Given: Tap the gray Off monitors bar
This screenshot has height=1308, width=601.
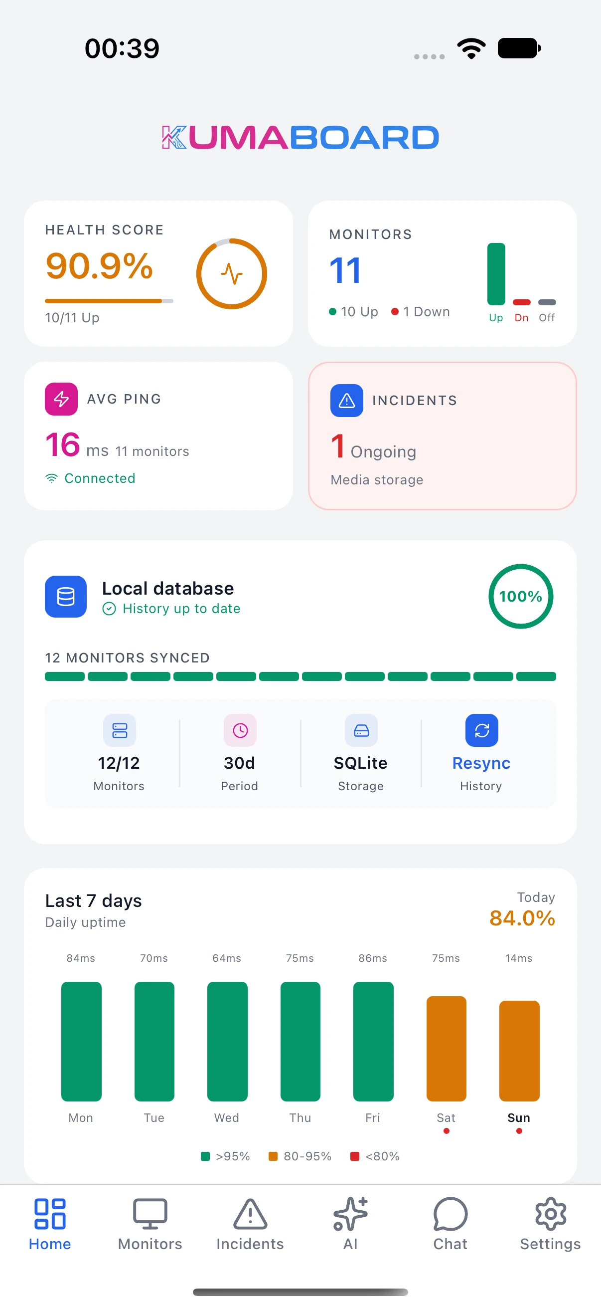Looking at the screenshot, I should tap(547, 302).
